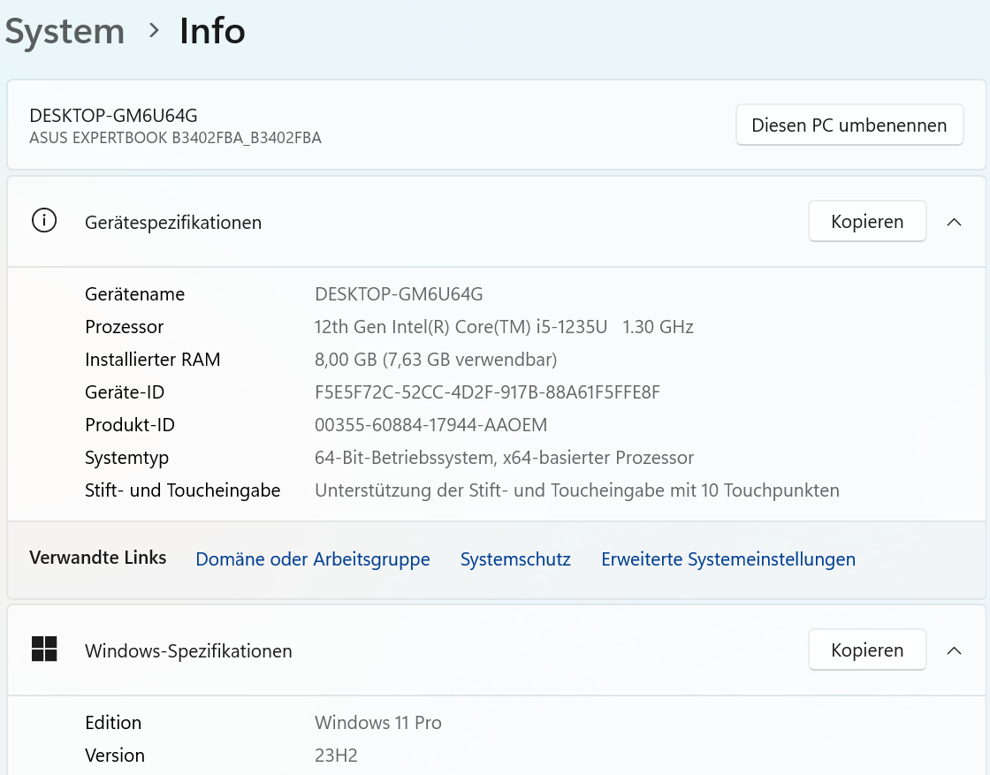
Task: Click the Edition label
Action: 113,723
